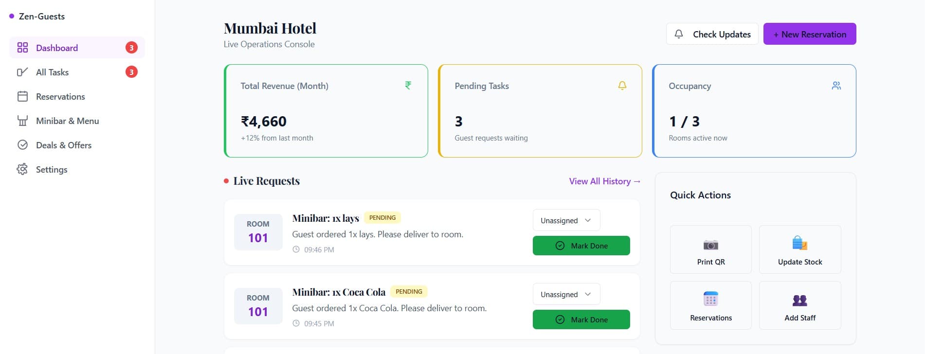This screenshot has height=354, width=925.
Task: Click the occupancy people icon
Action: coord(836,85)
